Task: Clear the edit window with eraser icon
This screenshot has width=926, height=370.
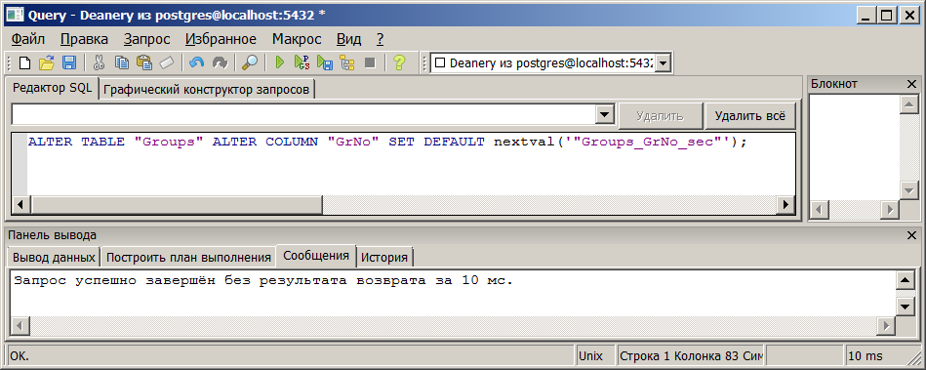Action: [x=166, y=62]
